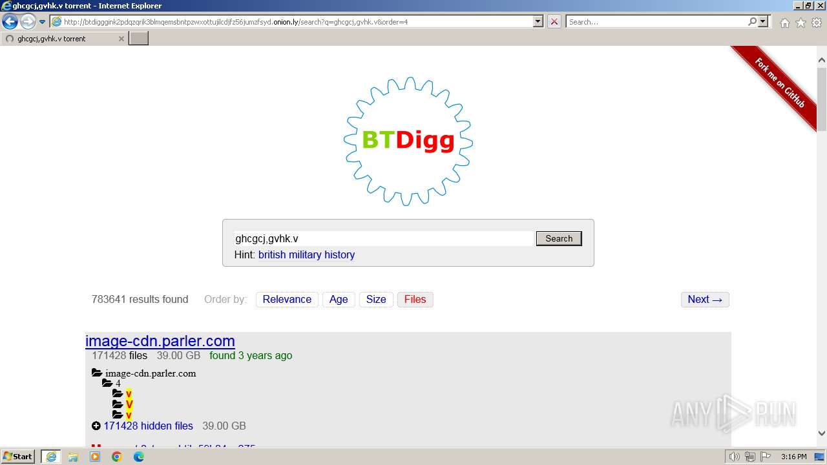Viewport: 827px width, 465px height.
Task: Select the ghcgcj,gvhk.v torrent tab
Action: coord(63,39)
